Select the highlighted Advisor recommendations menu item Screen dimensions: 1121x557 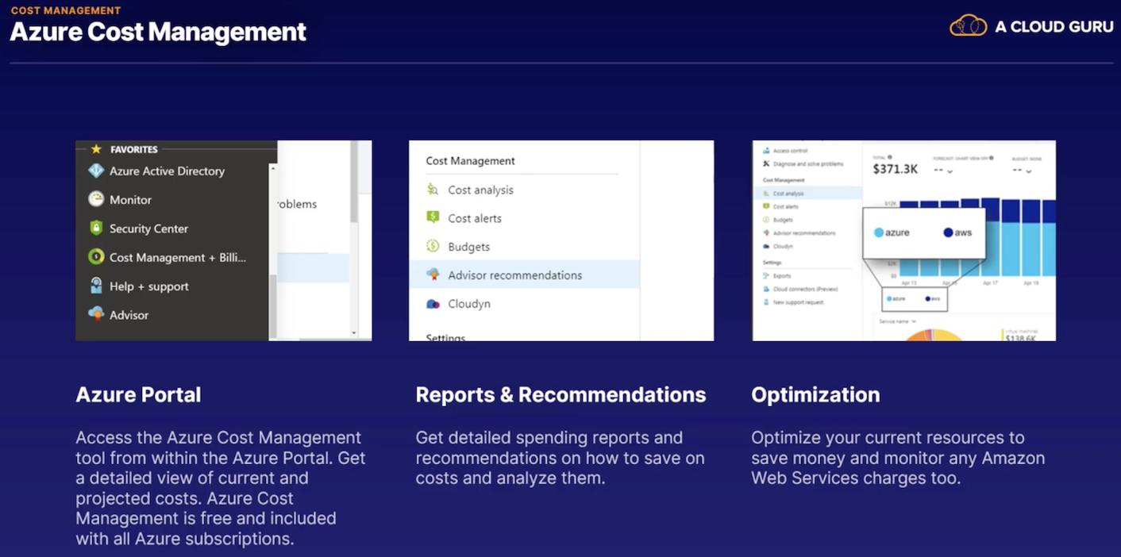tap(514, 275)
